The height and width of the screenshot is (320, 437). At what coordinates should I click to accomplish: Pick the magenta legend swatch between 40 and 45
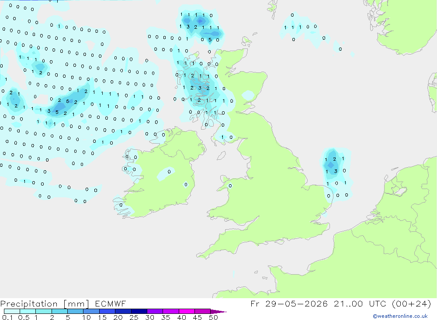187,311
